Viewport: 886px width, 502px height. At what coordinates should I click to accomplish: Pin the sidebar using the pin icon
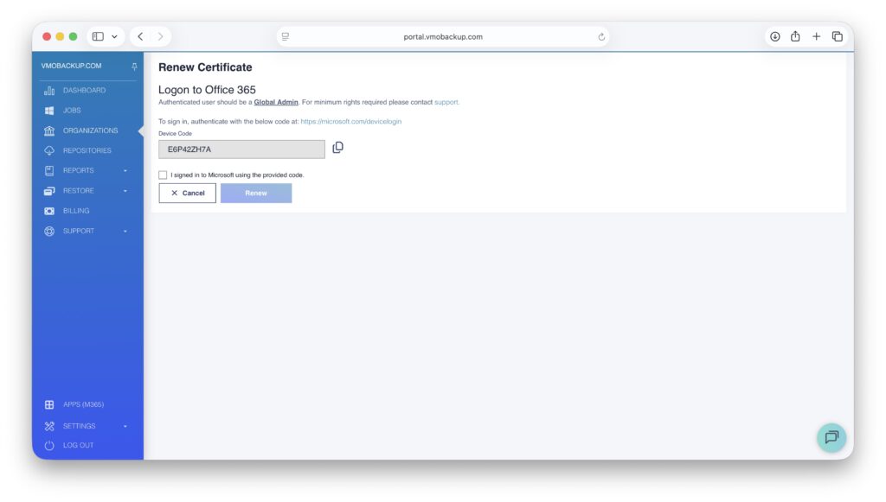pos(134,67)
